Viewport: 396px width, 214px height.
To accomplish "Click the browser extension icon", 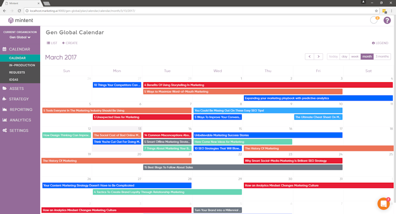I will tap(384, 11).
